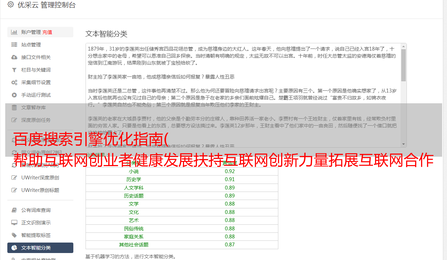Select the 历史话题 category cell
Image resolution: width=447 pixels, height=260 pixels.
click(x=134, y=196)
